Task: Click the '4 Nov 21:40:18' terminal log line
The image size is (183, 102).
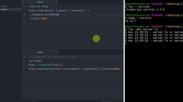Action: pos(154,41)
